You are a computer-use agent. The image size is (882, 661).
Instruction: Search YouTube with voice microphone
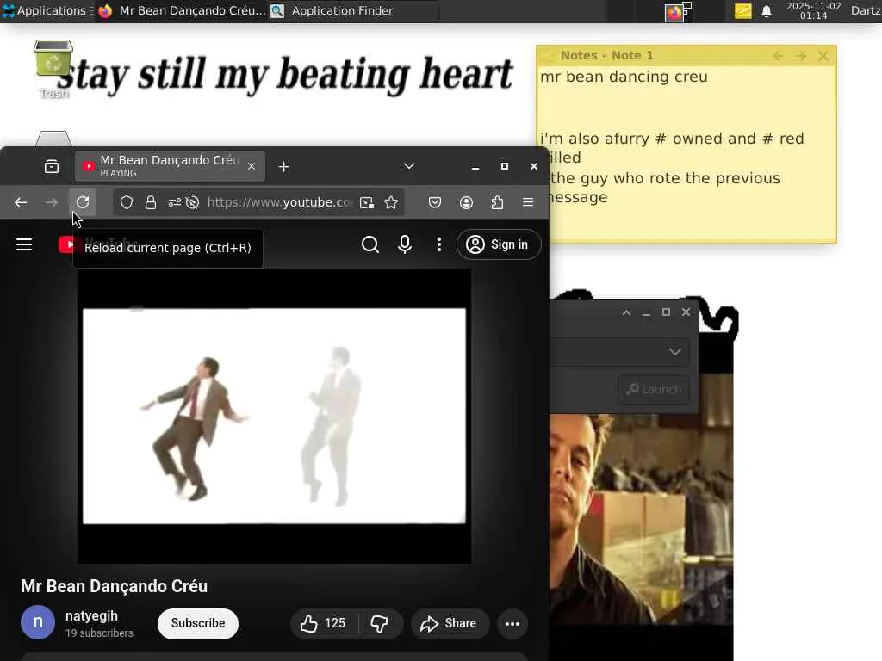[405, 244]
